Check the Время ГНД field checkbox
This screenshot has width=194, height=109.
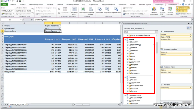(130, 50)
